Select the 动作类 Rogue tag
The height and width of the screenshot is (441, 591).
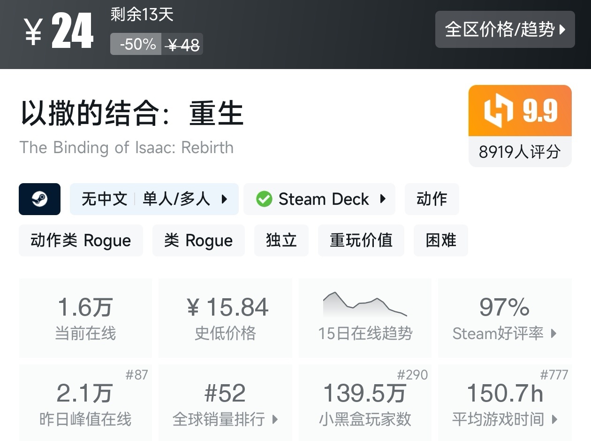pyautogui.click(x=81, y=240)
